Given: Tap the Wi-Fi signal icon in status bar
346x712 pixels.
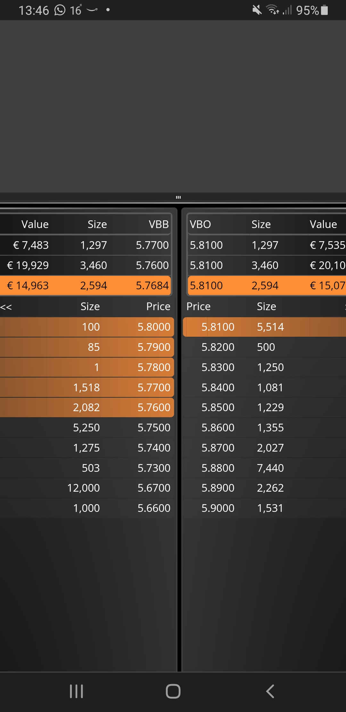Looking at the screenshot, I should (x=273, y=10).
